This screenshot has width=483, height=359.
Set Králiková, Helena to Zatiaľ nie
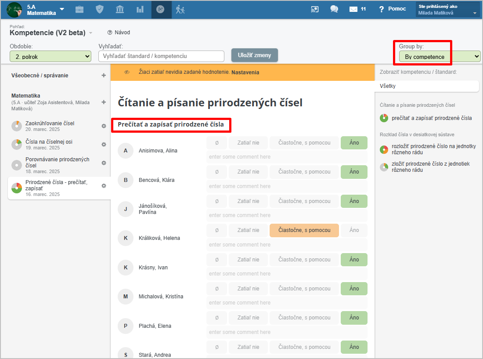point(248,230)
